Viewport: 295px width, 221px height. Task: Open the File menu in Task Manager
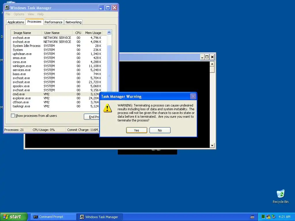coord(8,14)
